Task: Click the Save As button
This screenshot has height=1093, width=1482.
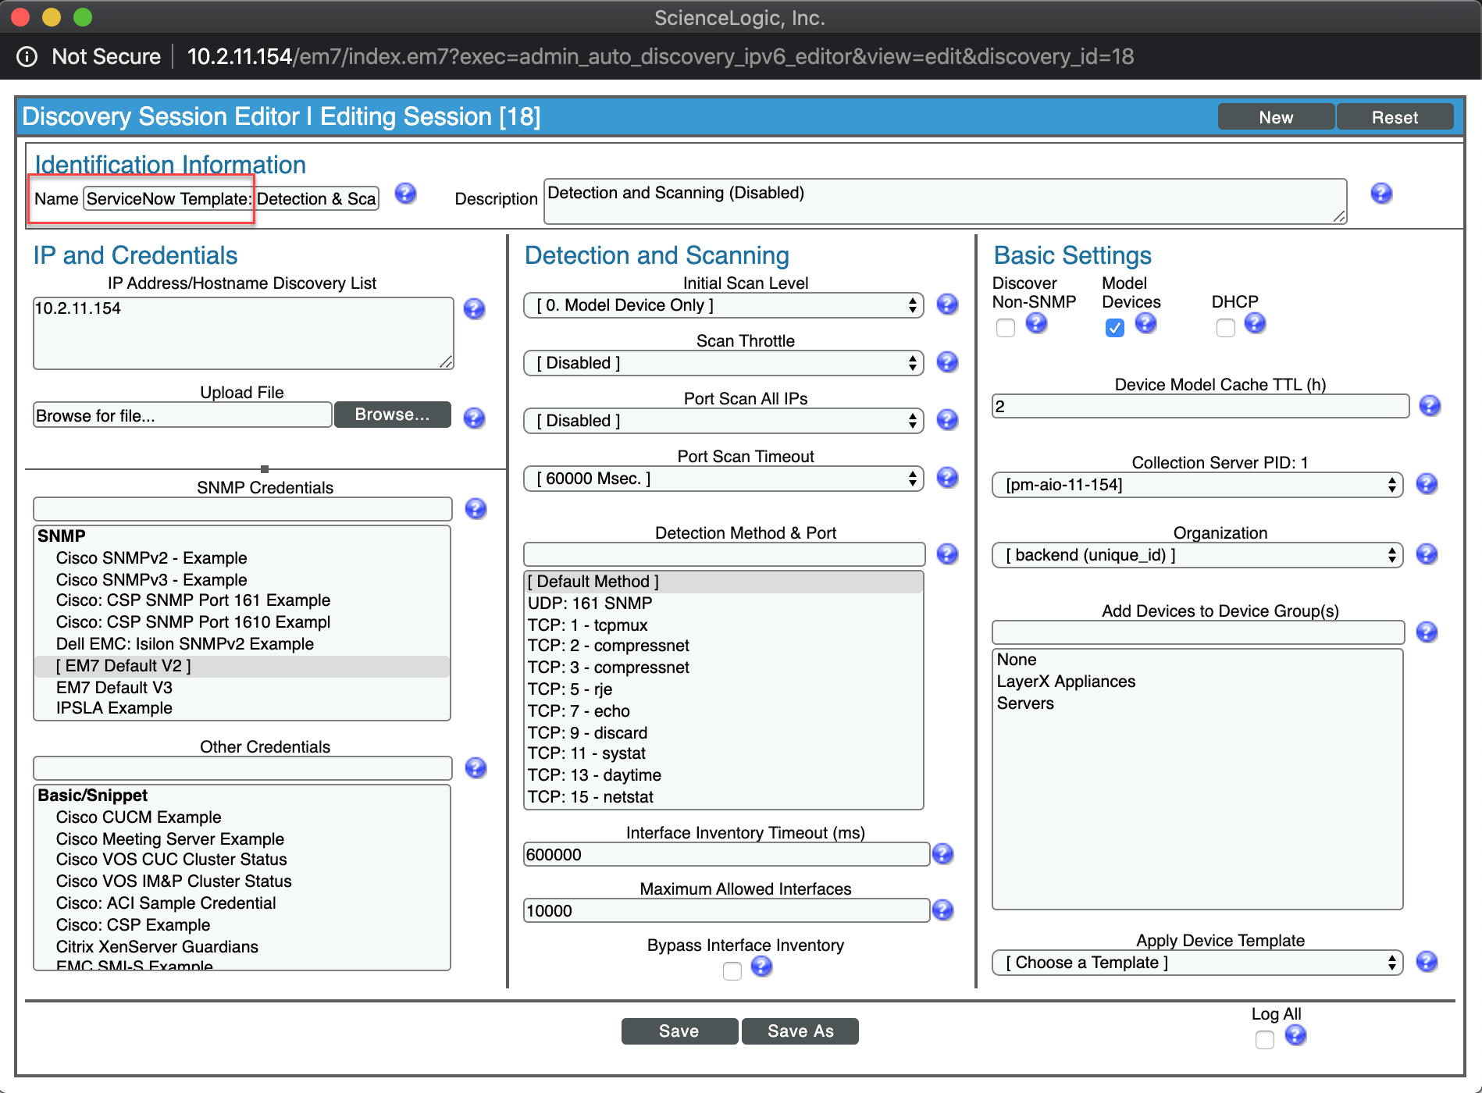Action: 799,1031
